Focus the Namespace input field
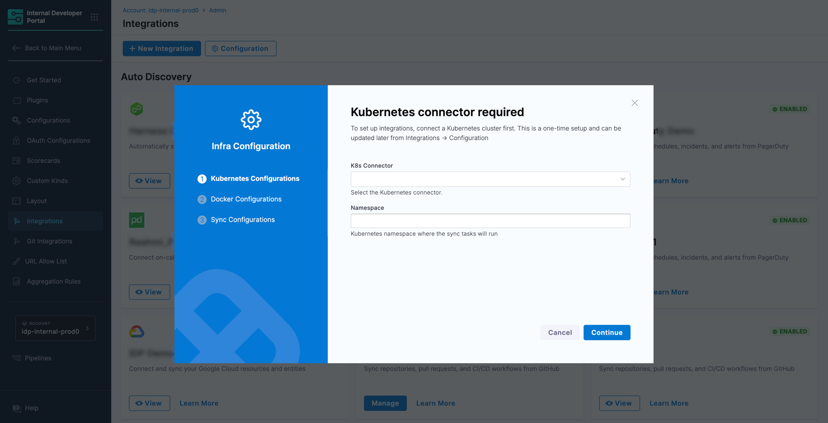828x423 pixels. tap(490, 221)
